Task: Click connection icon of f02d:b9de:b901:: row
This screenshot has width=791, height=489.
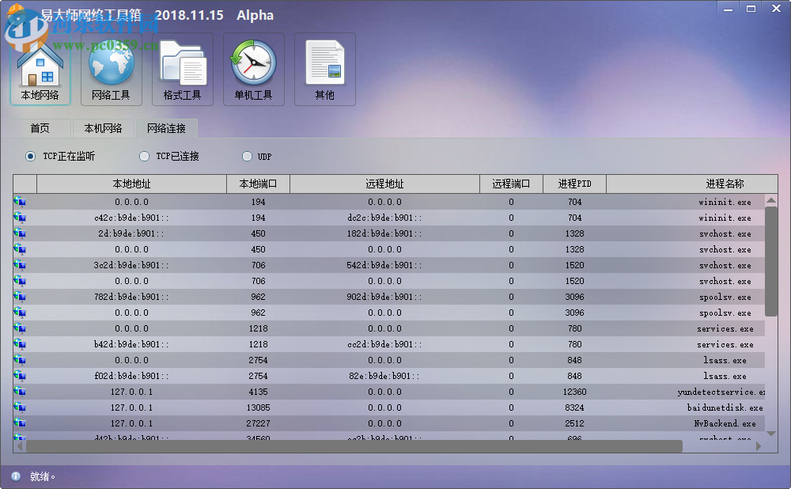Action: (20, 376)
